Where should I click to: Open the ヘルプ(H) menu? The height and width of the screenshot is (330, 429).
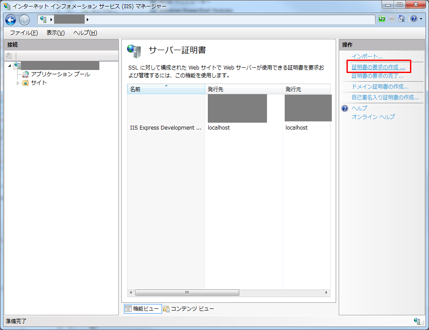[85, 32]
